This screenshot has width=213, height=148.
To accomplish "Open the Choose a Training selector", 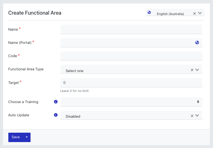I will 131,102.
